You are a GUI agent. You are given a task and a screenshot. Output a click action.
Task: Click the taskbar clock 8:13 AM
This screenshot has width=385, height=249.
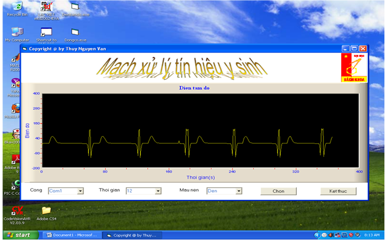[x=372, y=235]
